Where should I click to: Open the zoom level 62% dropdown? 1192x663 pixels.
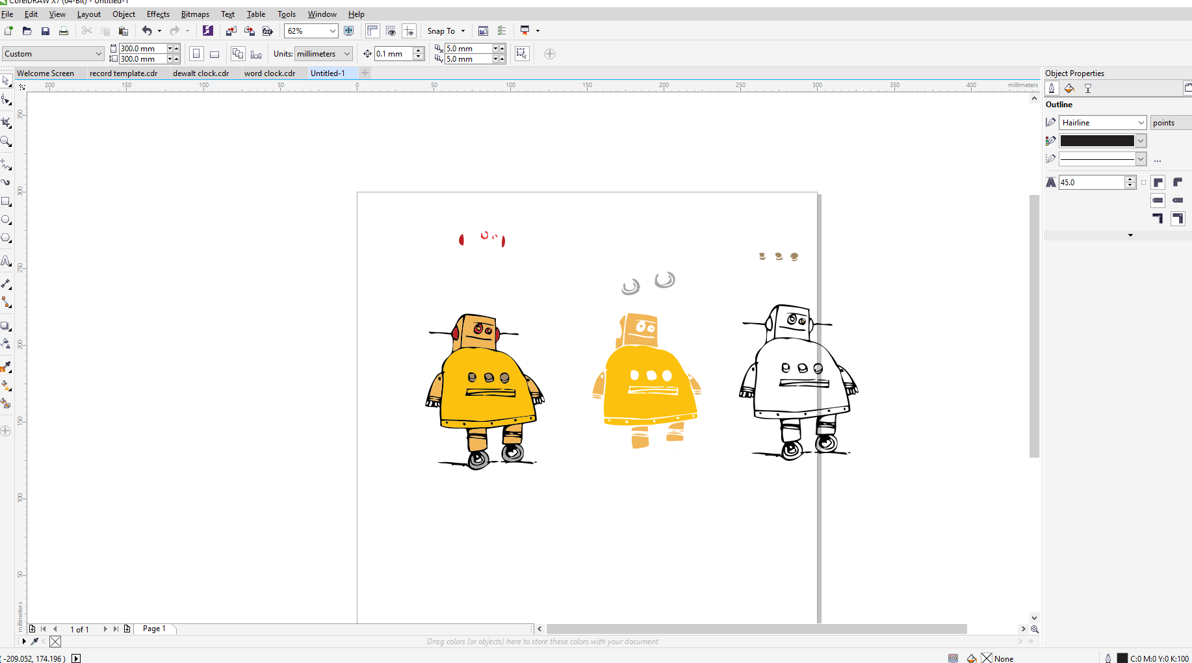tap(332, 31)
